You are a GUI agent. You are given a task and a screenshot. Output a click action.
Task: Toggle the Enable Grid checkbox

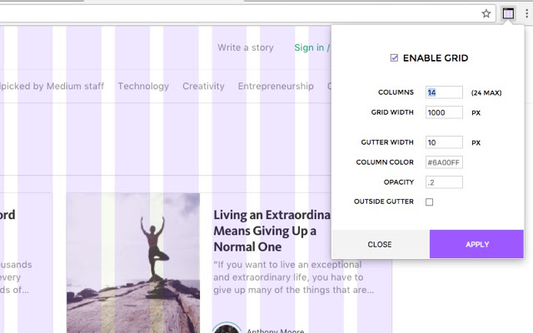tap(394, 57)
